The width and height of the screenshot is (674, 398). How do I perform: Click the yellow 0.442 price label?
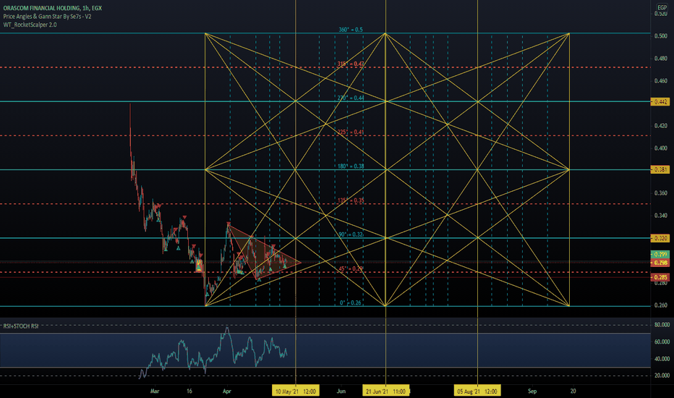pyautogui.click(x=660, y=102)
